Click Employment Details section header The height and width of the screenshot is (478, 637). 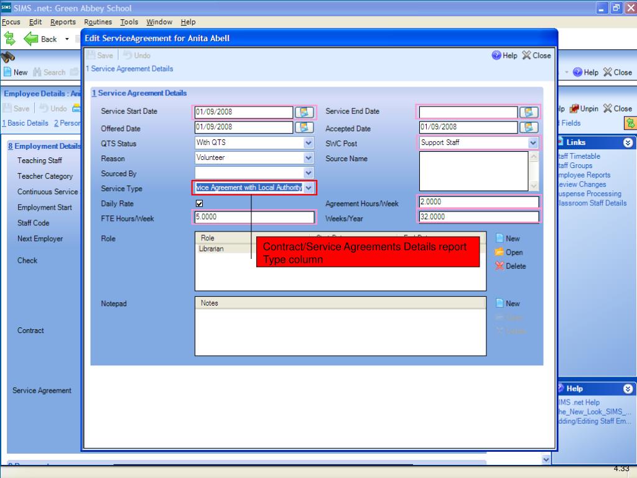tap(44, 146)
